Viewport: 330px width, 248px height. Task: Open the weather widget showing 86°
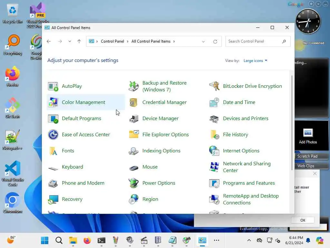tap(11, 240)
